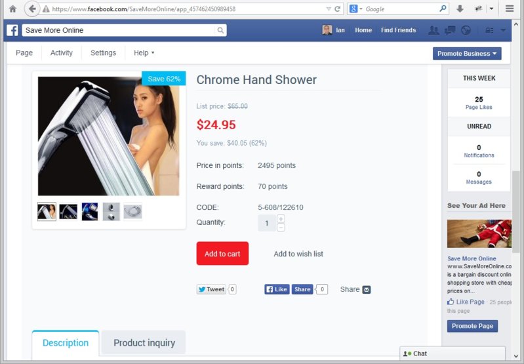Viewport: 524px width, 364px height.
Task: Open Facebook messages icon in top bar
Action: [x=450, y=30]
